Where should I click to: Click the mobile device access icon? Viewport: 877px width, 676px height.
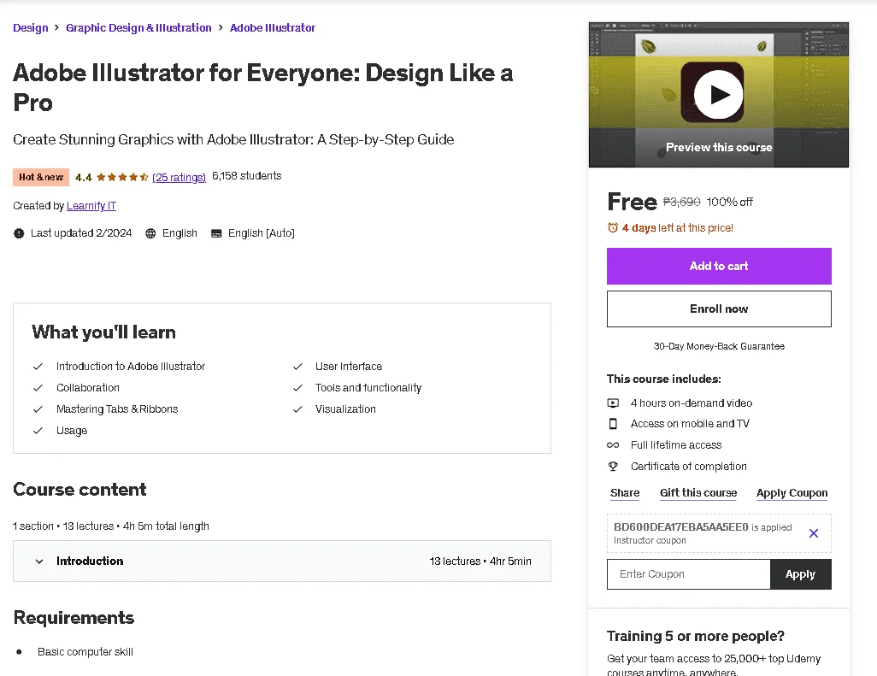click(x=613, y=424)
